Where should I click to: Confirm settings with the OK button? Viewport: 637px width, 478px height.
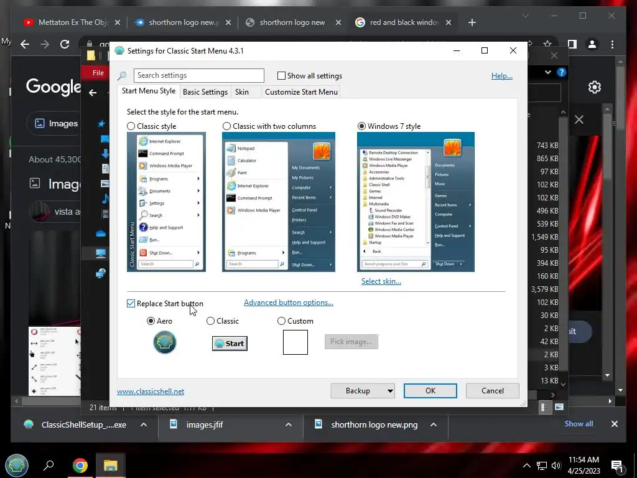point(430,391)
